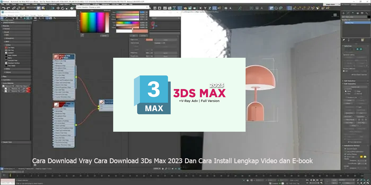Open the Display tab in command panel
The image size is (371, 185).
click(x=362, y=13)
